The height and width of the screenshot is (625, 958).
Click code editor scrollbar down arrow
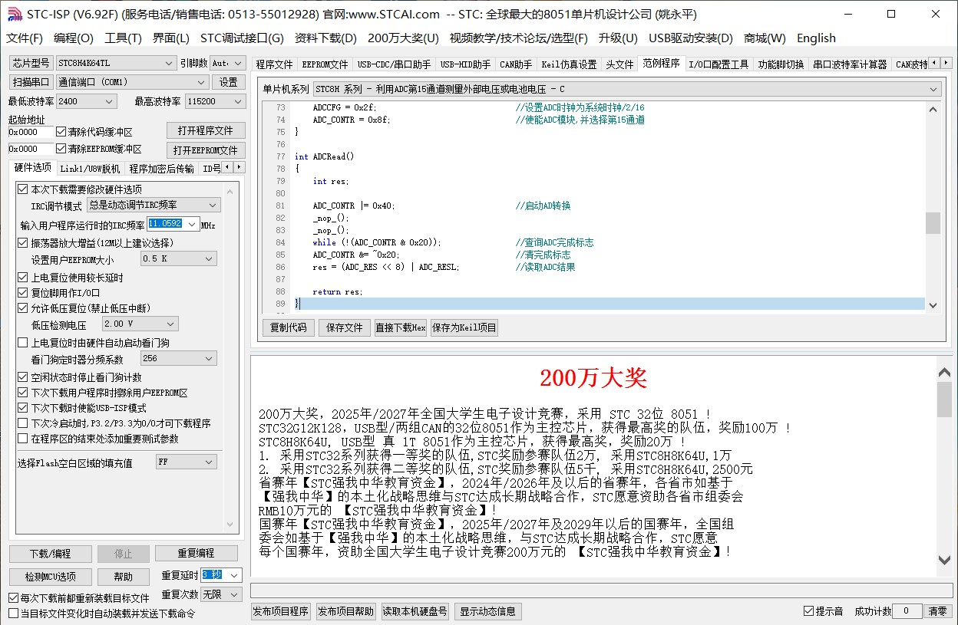coord(933,304)
